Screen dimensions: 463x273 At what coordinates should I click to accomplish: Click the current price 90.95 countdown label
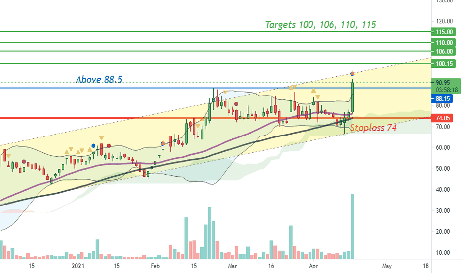coord(446,86)
